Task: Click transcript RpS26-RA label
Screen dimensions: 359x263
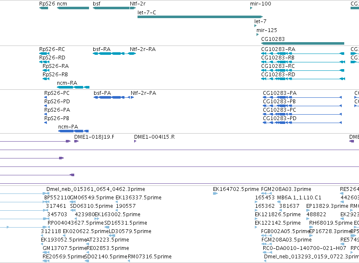Action: (x=56, y=66)
